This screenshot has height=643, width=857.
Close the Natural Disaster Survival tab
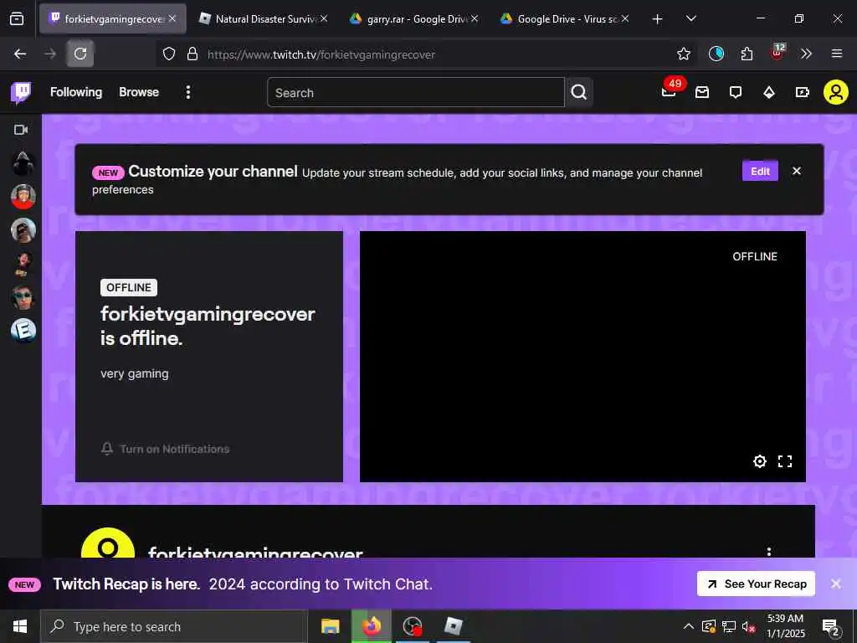pyautogui.click(x=324, y=18)
